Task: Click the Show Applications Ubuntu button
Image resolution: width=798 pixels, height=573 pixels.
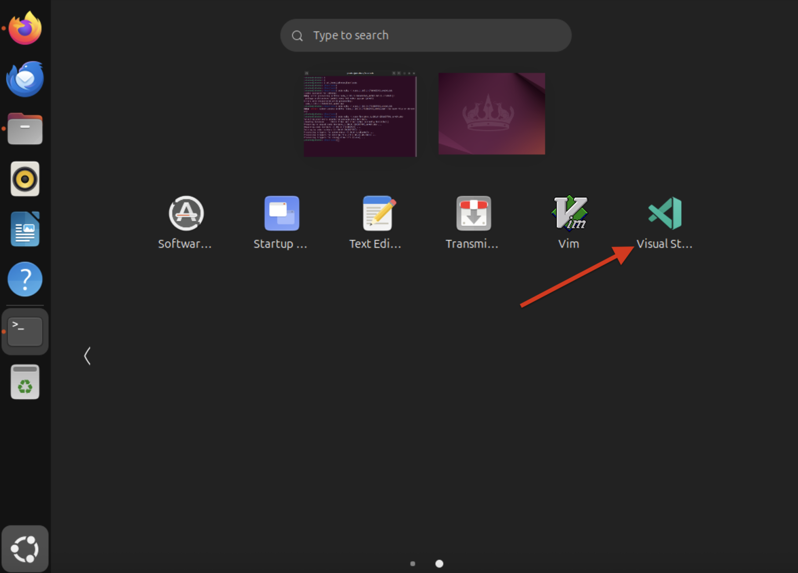Action: pyautogui.click(x=25, y=549)
